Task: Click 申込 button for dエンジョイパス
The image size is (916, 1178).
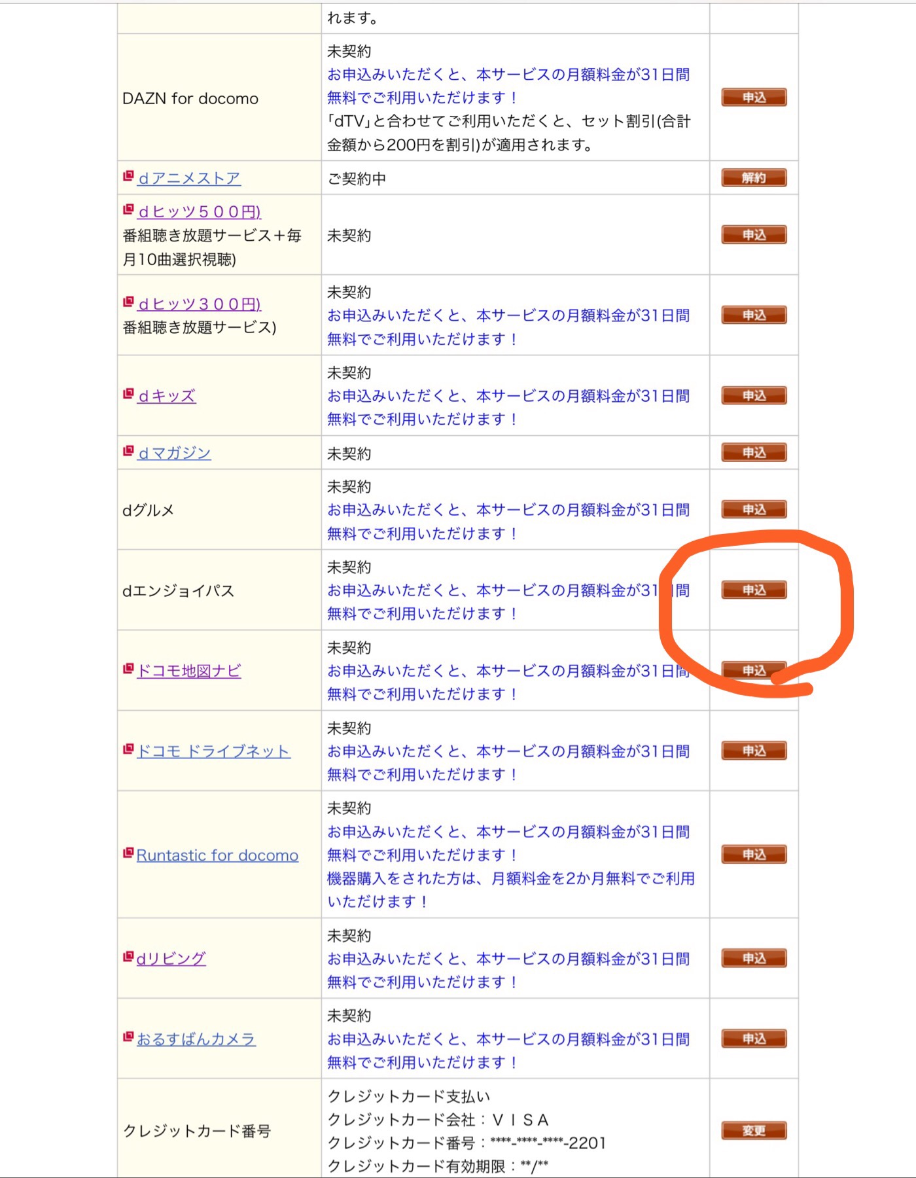Action: click(x=754, y=590)
